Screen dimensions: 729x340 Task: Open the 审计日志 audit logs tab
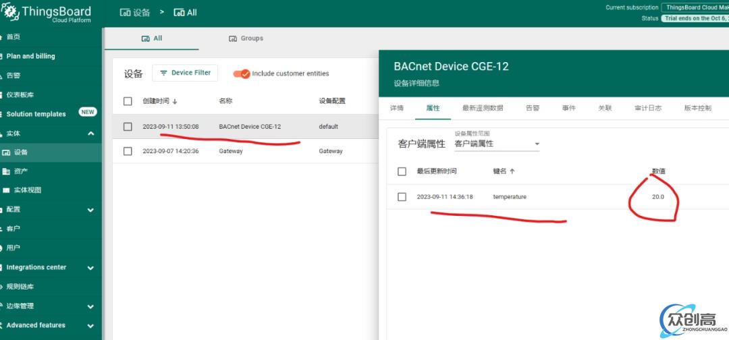[x=648, y=108]
